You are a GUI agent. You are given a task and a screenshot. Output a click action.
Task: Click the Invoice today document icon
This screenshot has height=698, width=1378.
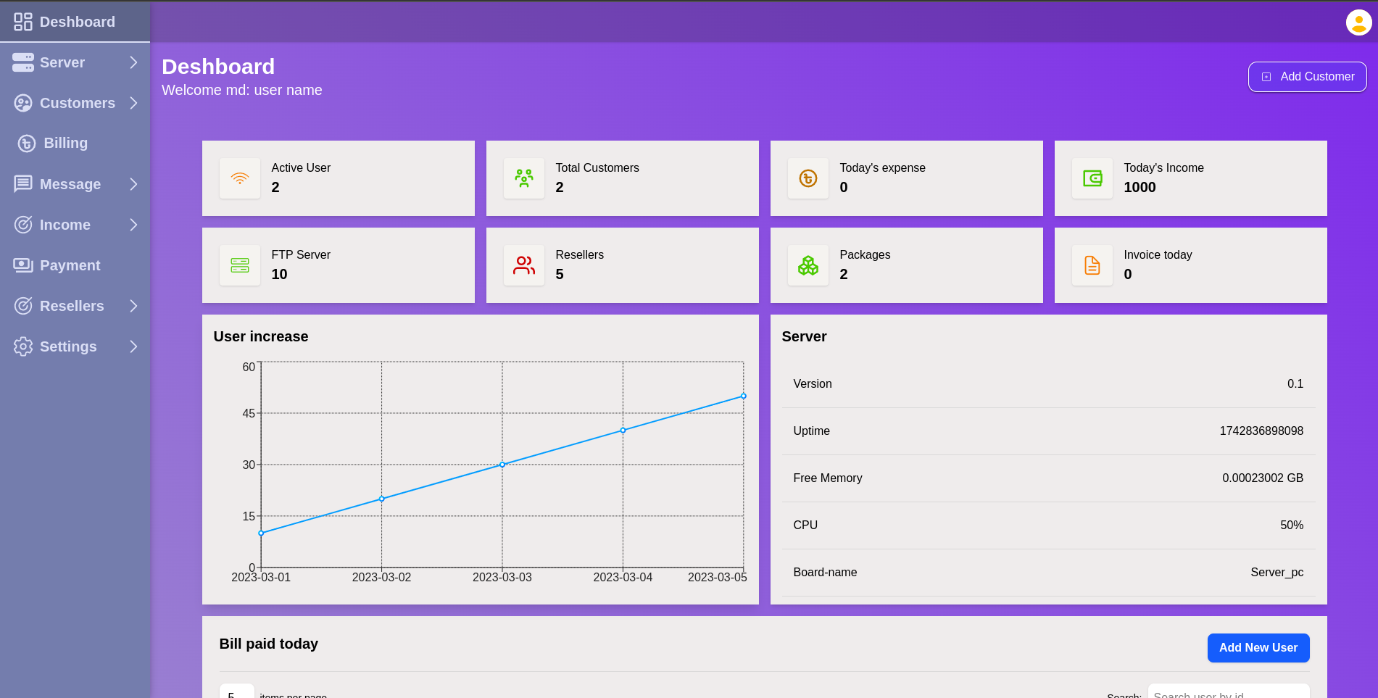[1092, 265]
